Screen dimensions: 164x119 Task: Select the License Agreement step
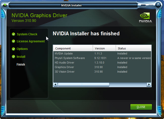31,41
